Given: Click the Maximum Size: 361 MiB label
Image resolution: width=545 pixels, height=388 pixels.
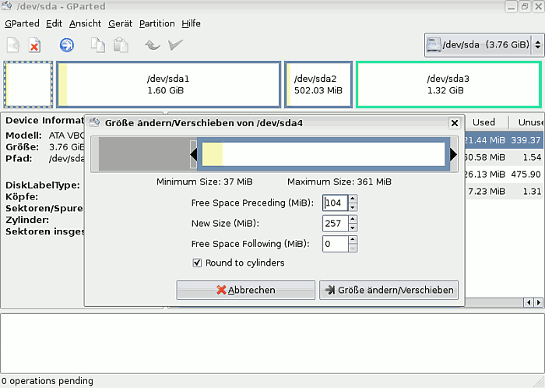Looking at the screenshot, I should (339, 182).
